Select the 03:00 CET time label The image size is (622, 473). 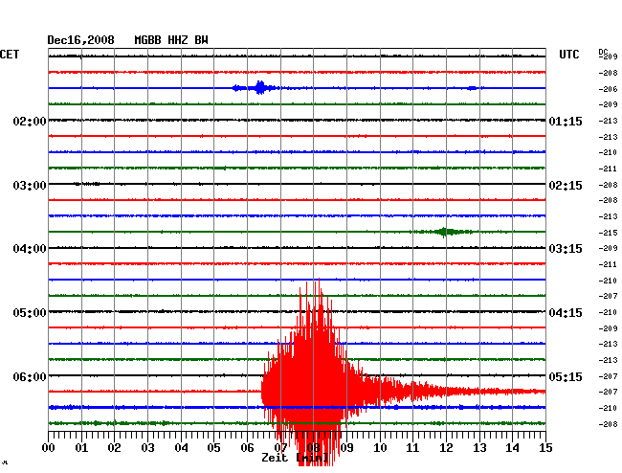point(30,186)
